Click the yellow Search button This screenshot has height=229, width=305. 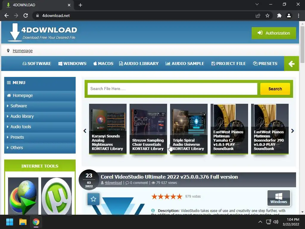[x=275, y=89]
